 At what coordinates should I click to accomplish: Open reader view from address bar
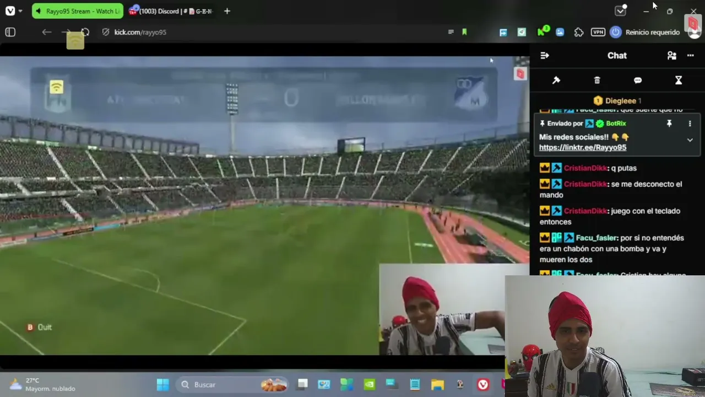pos(451,32)
